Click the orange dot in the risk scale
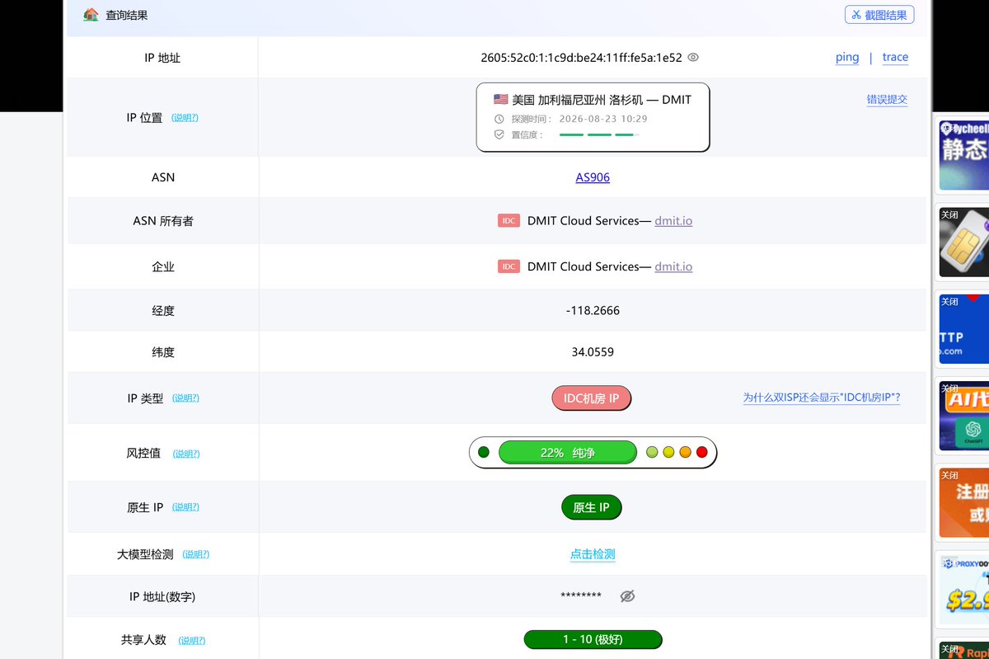Screen dimensions: 989x659 tap(685, 452)
